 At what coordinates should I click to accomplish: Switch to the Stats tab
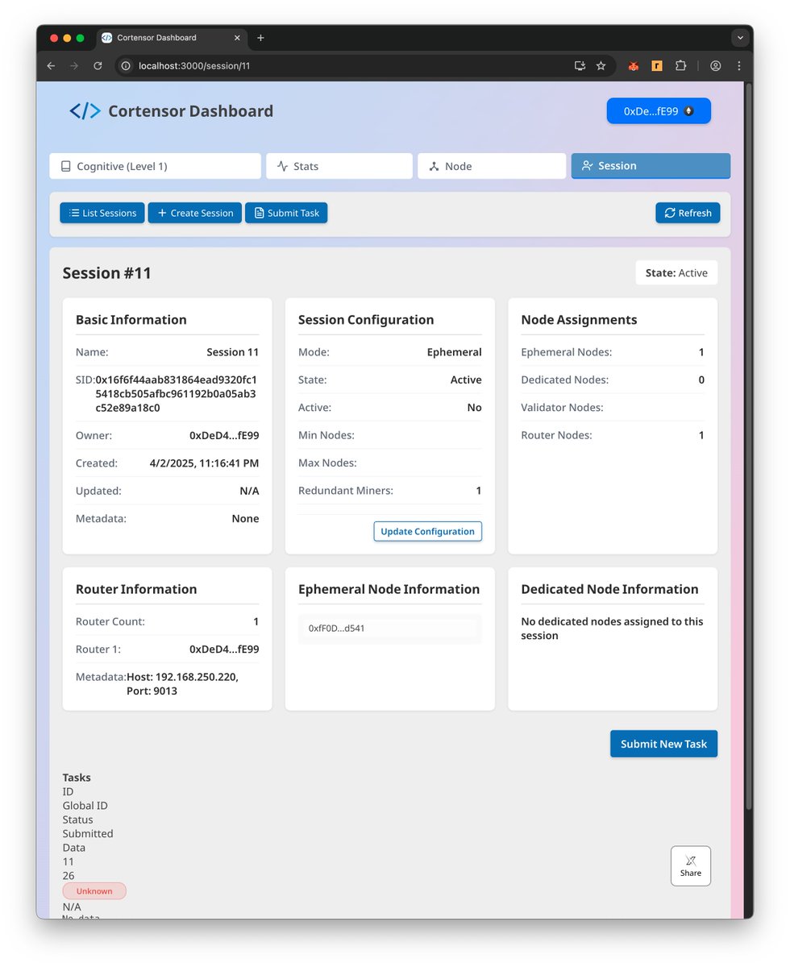point(339,166)
